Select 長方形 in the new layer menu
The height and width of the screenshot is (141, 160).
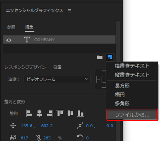coord(122,85)
